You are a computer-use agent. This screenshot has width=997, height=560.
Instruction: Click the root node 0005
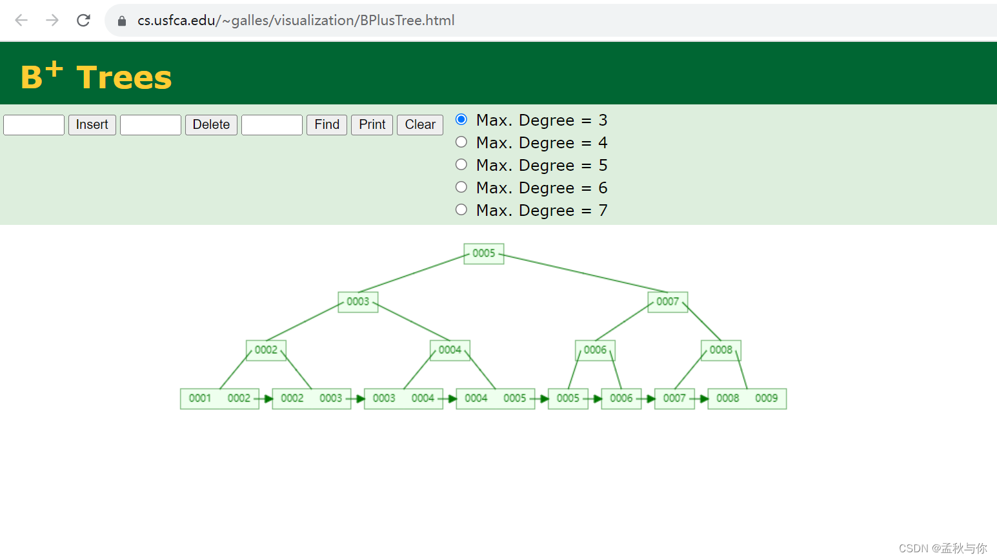tap(484, 253)
